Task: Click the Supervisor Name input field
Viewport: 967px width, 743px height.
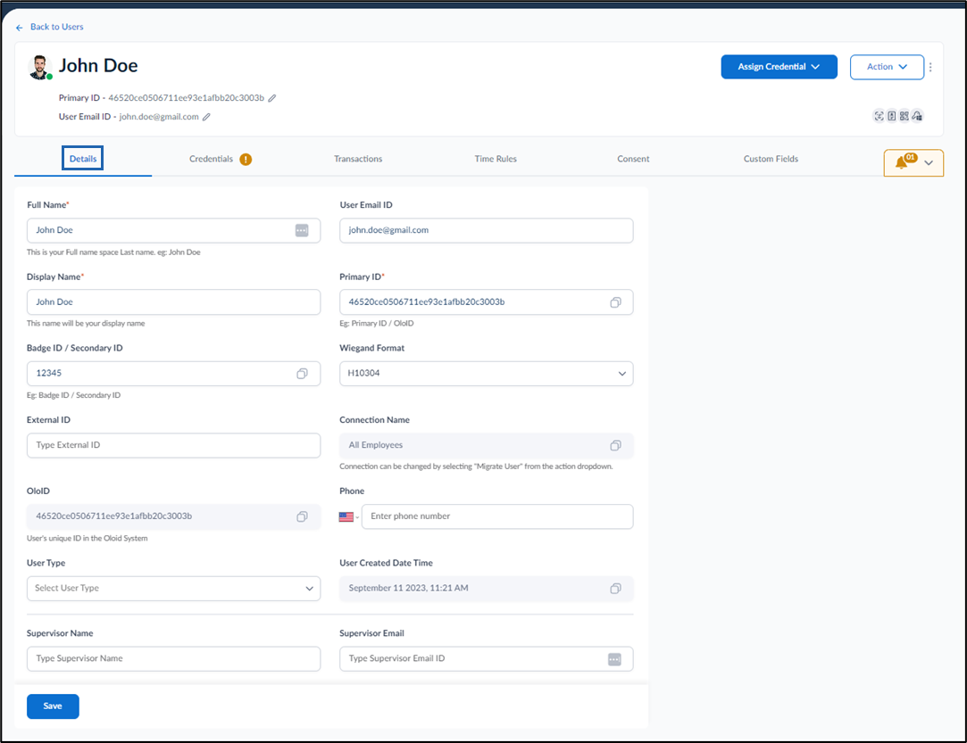Action: coord(173,658)
